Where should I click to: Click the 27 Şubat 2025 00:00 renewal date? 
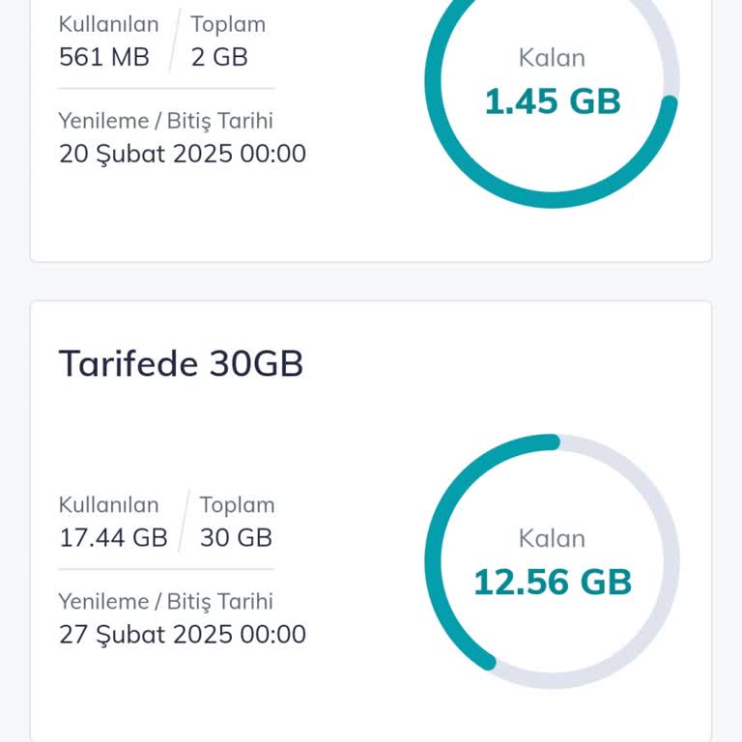[x=183, y=634]
